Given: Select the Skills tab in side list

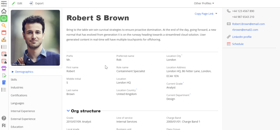Looking at the screenshot, I should (14, 80).
